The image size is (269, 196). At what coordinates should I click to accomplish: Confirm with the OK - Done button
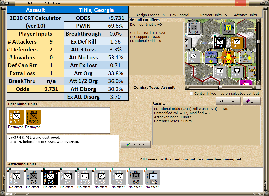(x=136, y=144)
